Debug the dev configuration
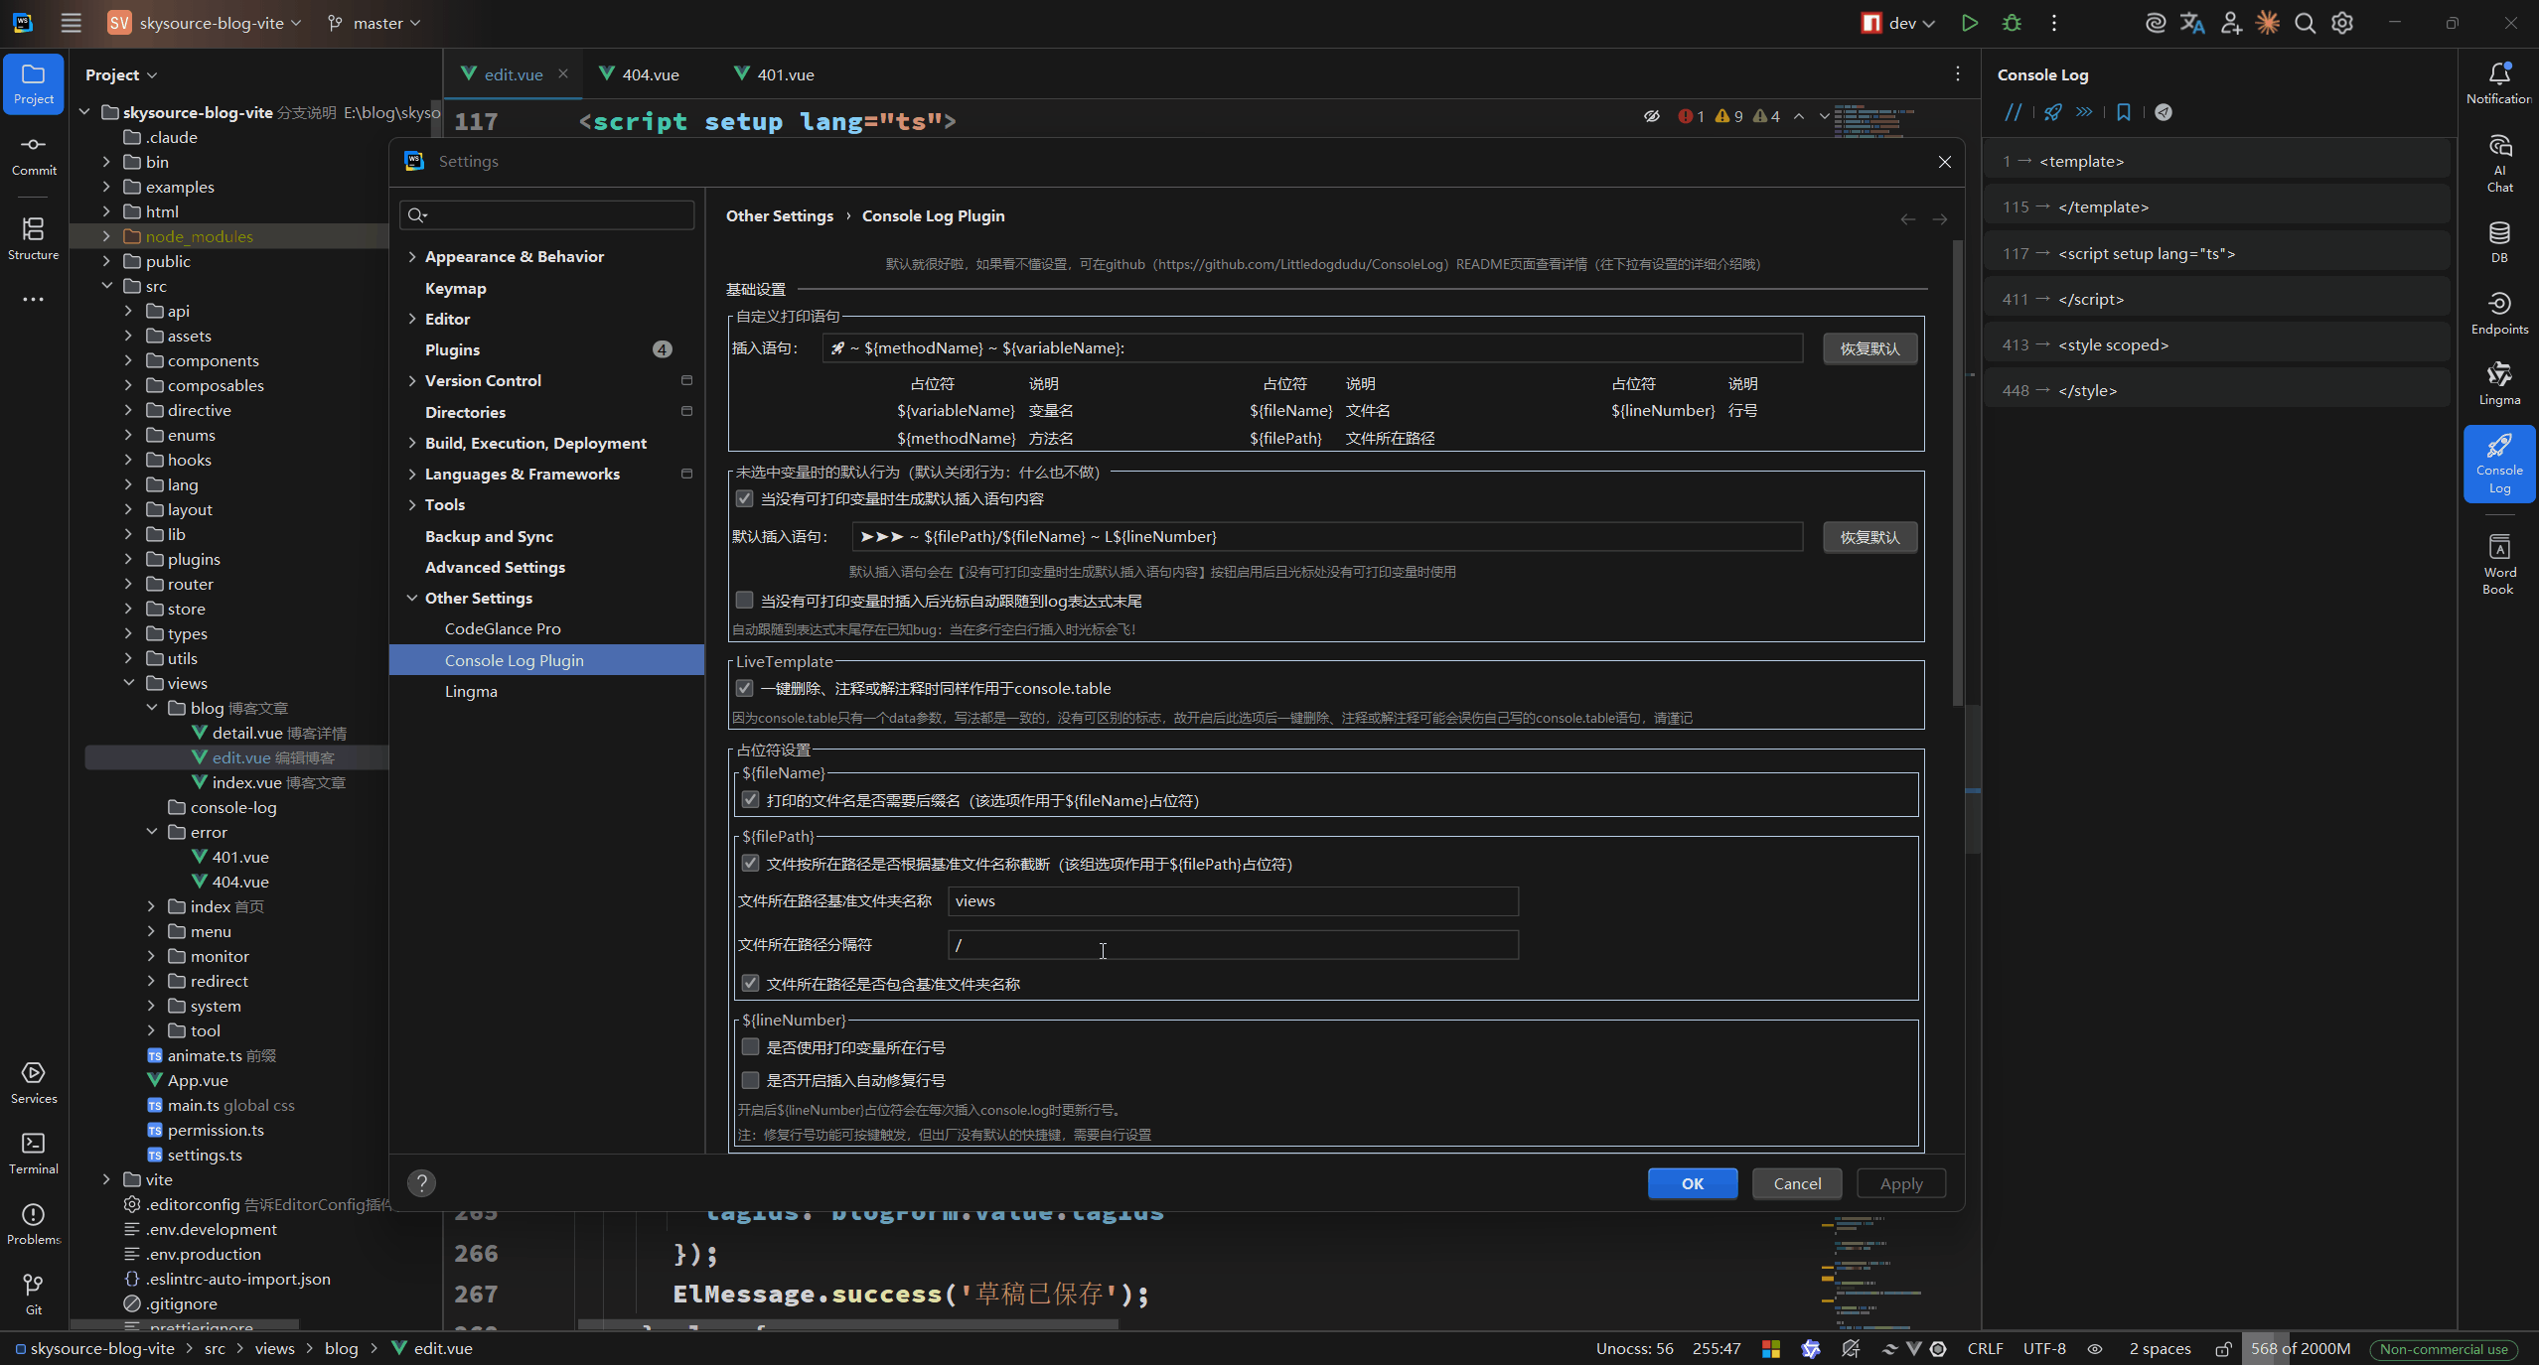 [x=2012, y=23]
